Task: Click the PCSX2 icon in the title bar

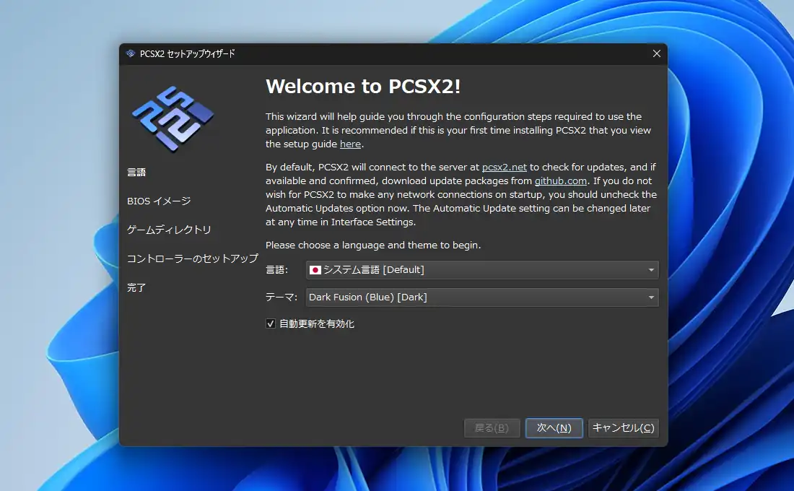Action: pos(131,53)
